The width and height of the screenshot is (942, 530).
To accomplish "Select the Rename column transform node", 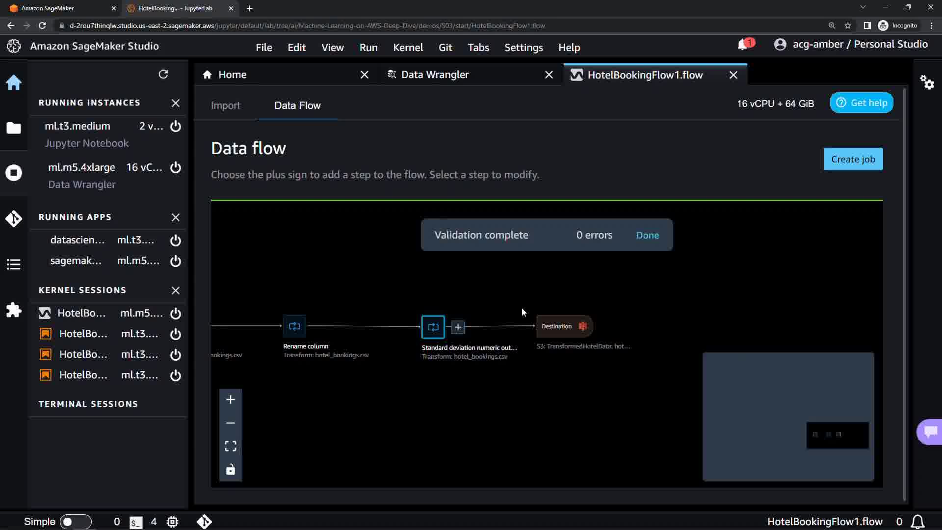I will coord(294,326).
